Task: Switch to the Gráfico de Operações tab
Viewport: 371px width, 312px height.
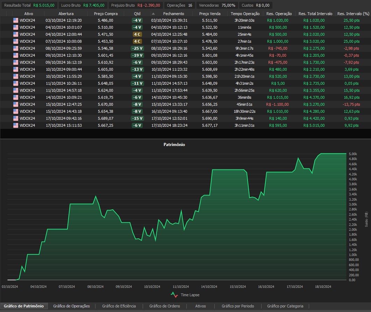Action: click(71, 306)
